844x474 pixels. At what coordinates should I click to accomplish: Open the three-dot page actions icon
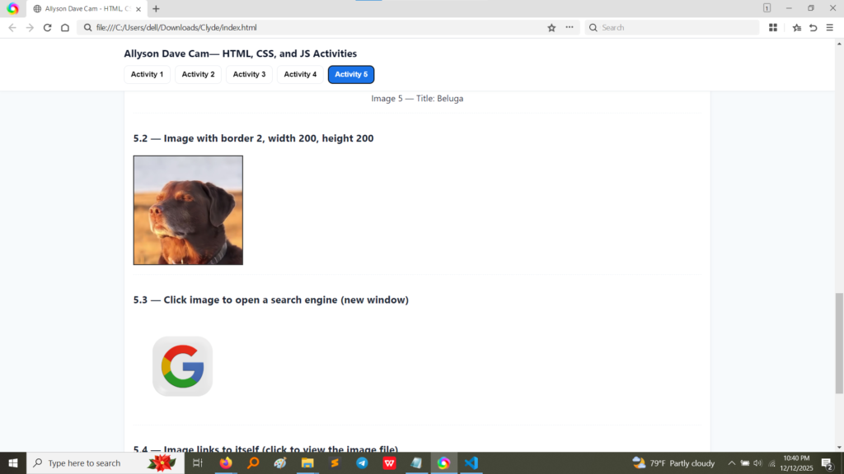pyautogui.click(x=569, y=27)
